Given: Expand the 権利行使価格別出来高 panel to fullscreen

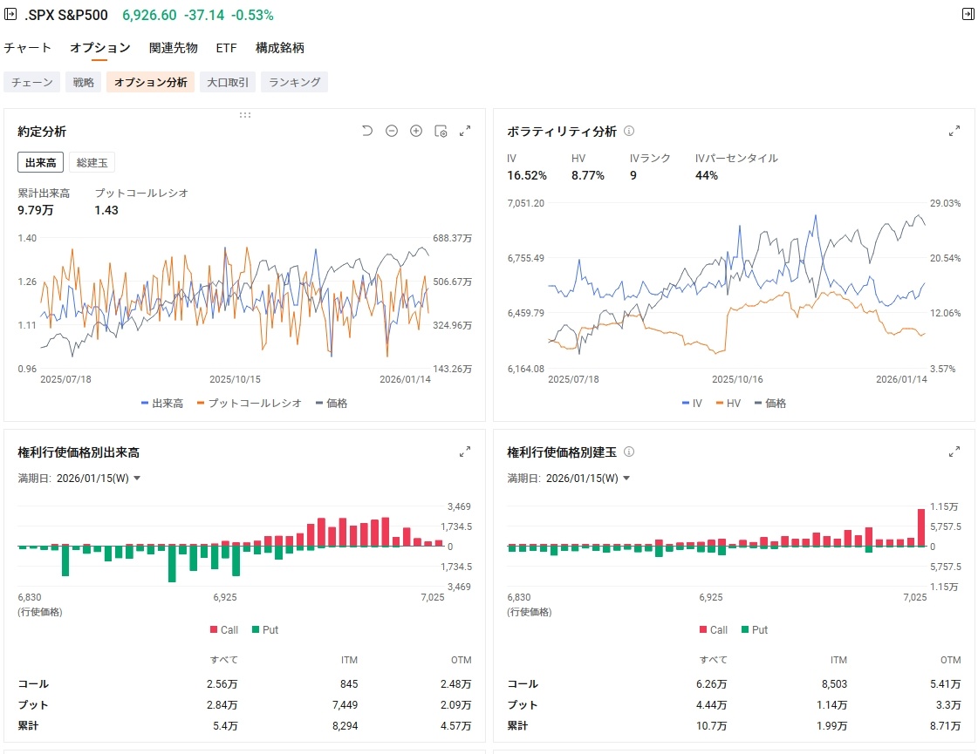Looking at the screenshot, I should point(465,452).
